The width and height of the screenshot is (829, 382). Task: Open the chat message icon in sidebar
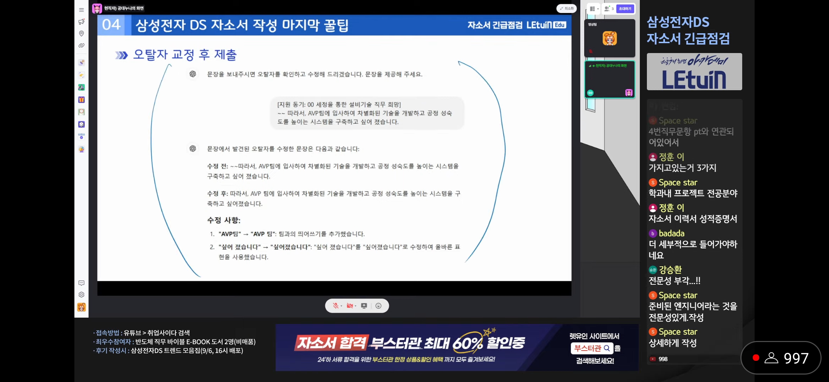[x=81, y=283]
